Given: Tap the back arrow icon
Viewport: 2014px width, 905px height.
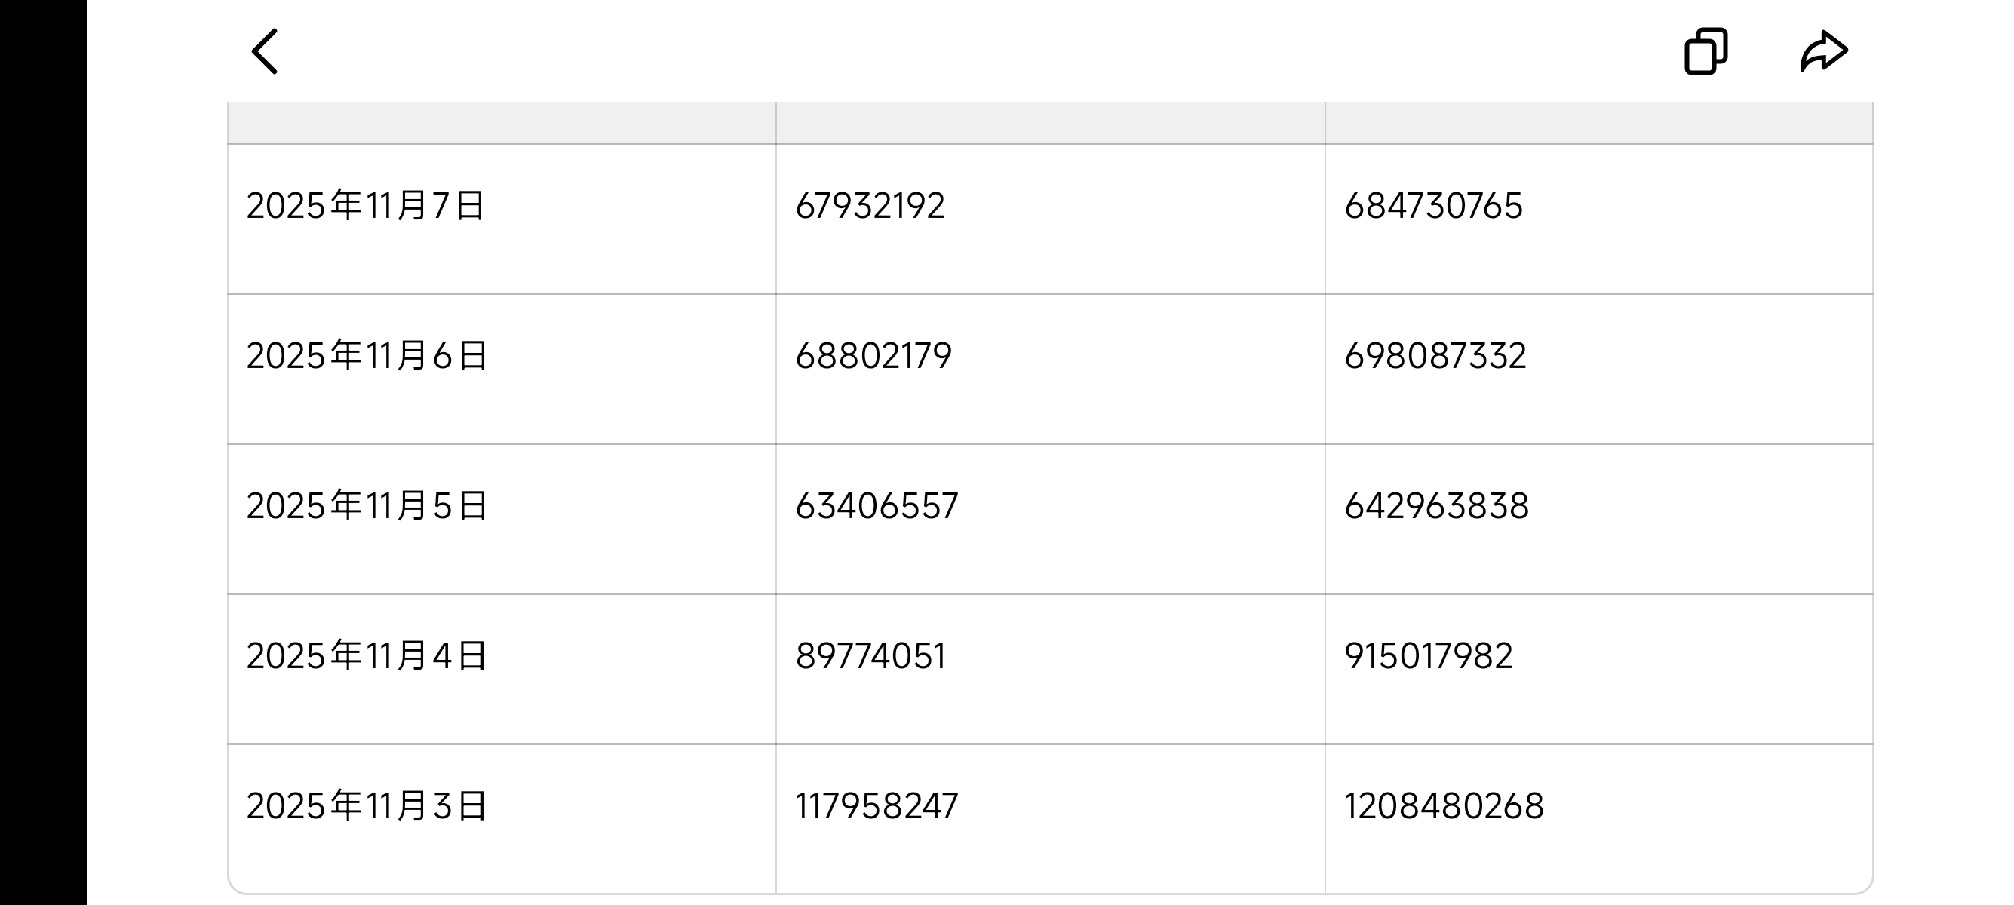Looking at the screenshot, I should (265, 51).
